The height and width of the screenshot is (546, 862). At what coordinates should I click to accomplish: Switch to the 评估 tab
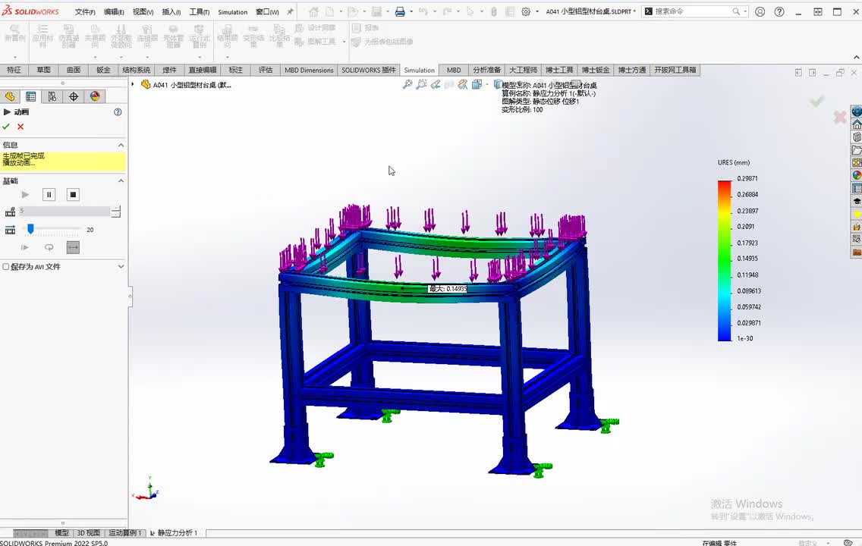[266, 70]
